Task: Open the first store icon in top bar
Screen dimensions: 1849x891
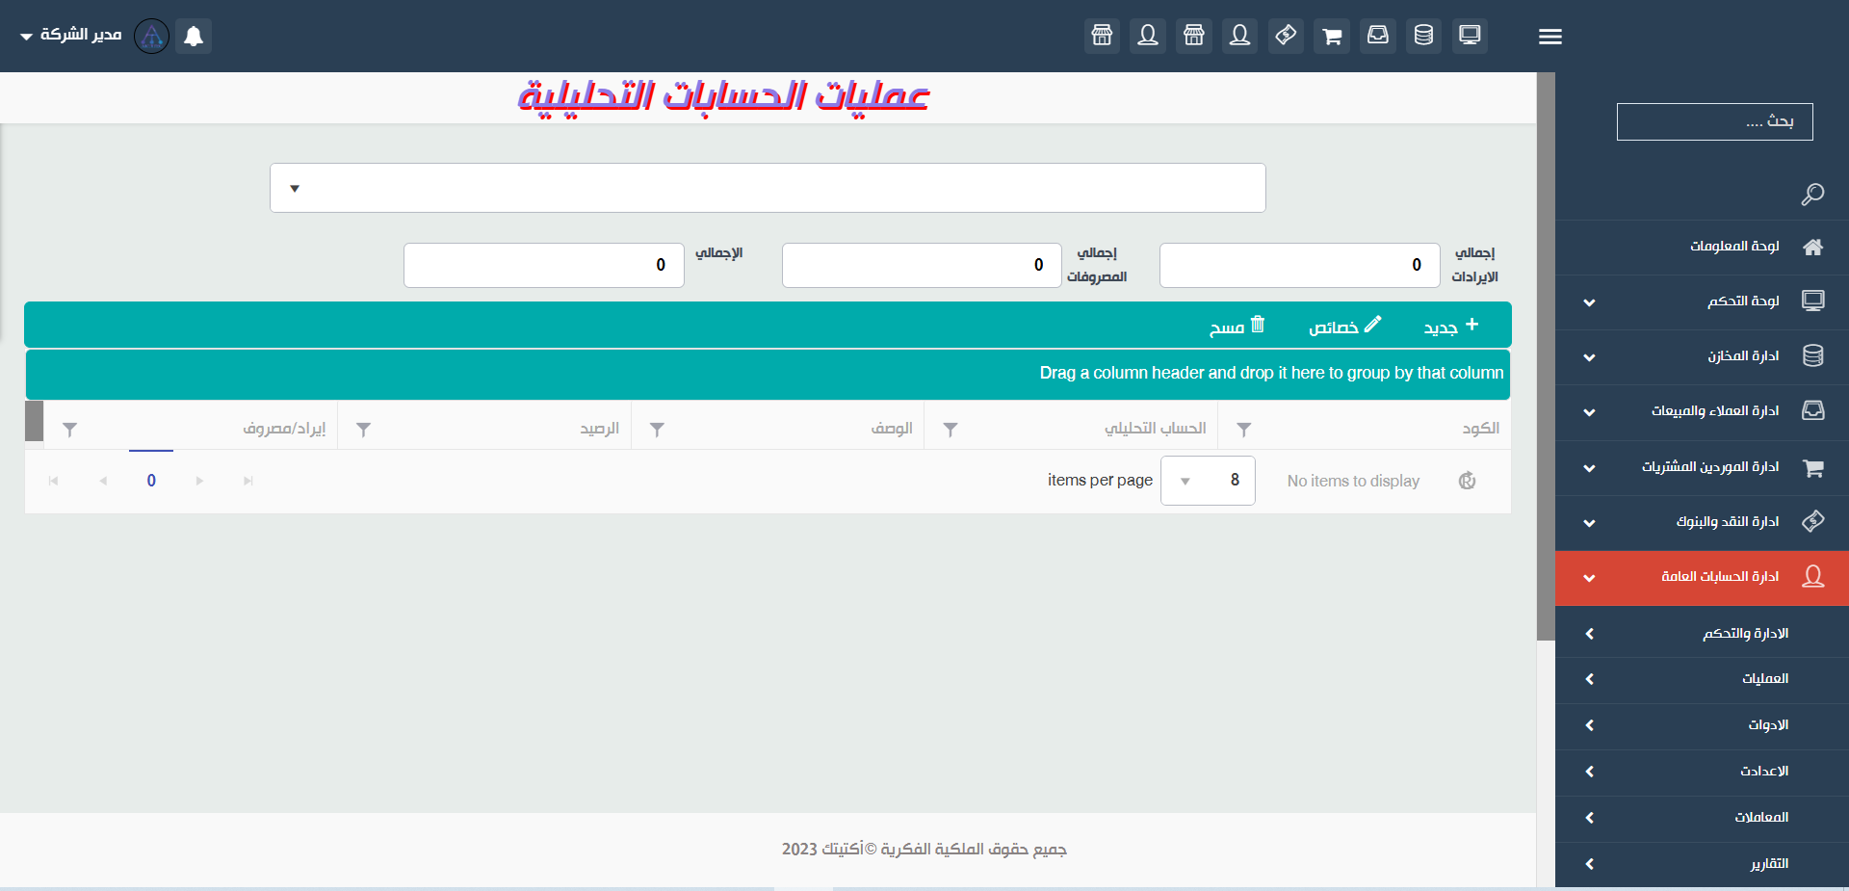Action: pyautogui.click(x=1102, y=36)
